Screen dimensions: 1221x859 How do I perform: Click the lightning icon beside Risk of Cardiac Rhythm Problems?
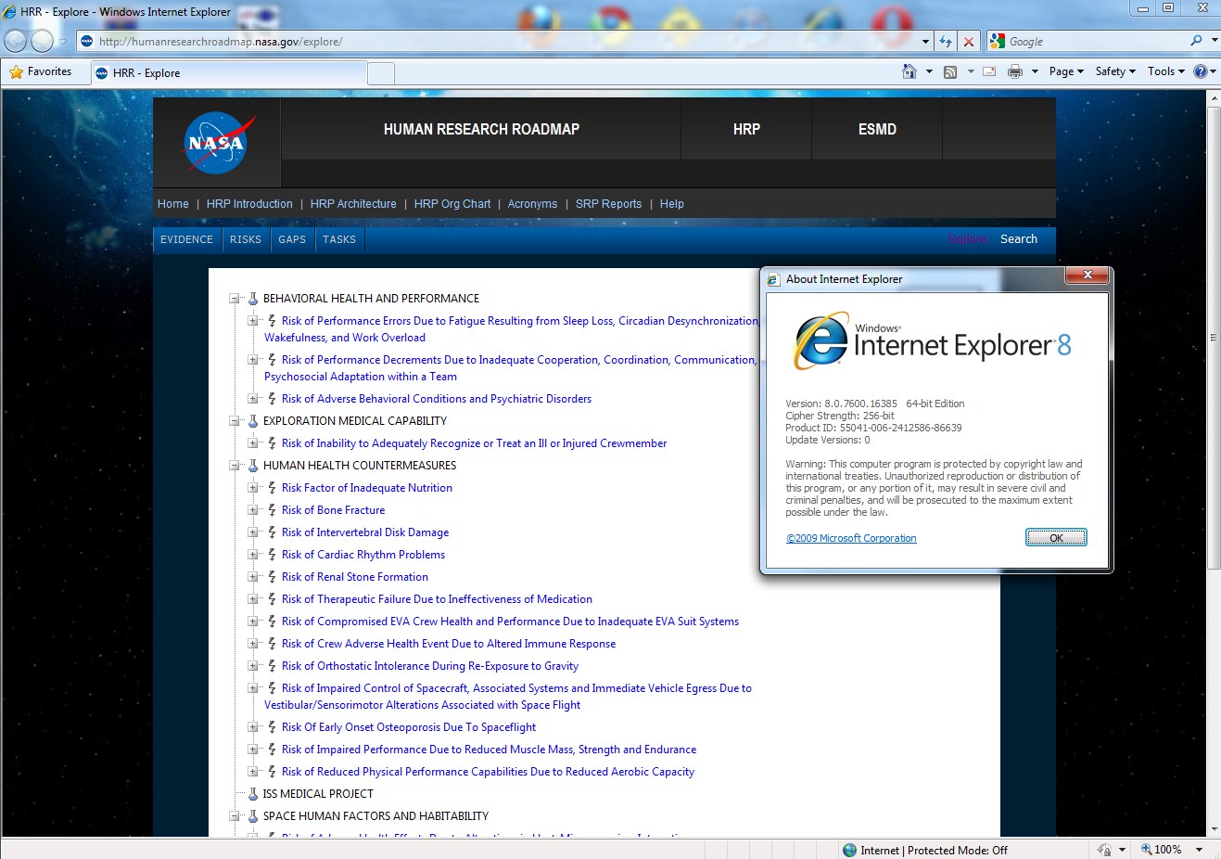tap(272, 555)
